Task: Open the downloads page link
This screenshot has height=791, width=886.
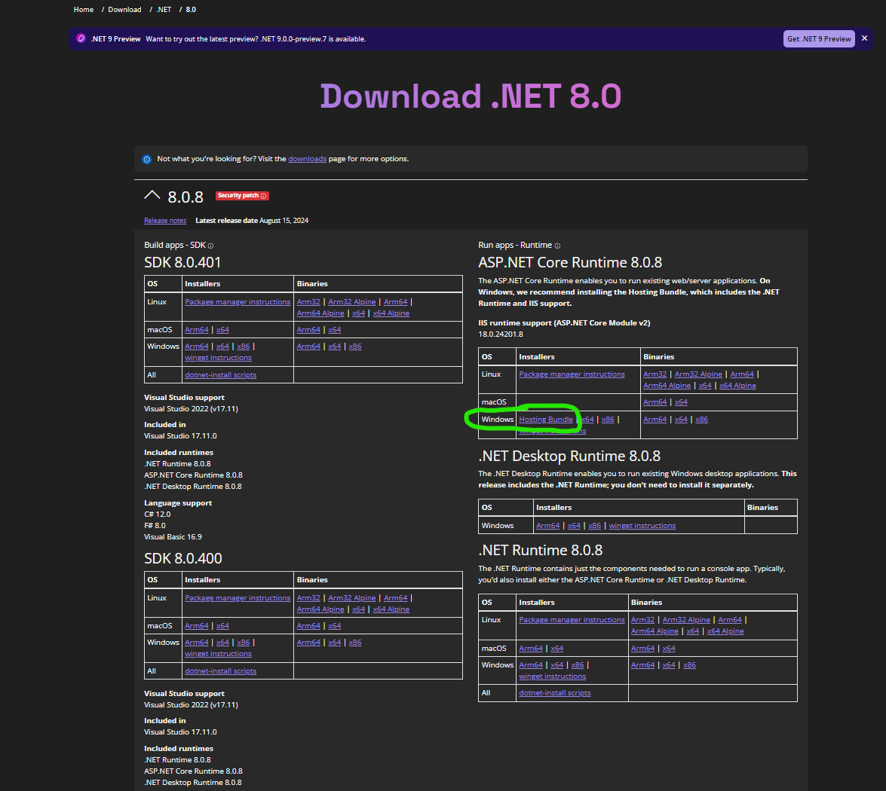Action: pyautogui.click(x=307, y=159)
